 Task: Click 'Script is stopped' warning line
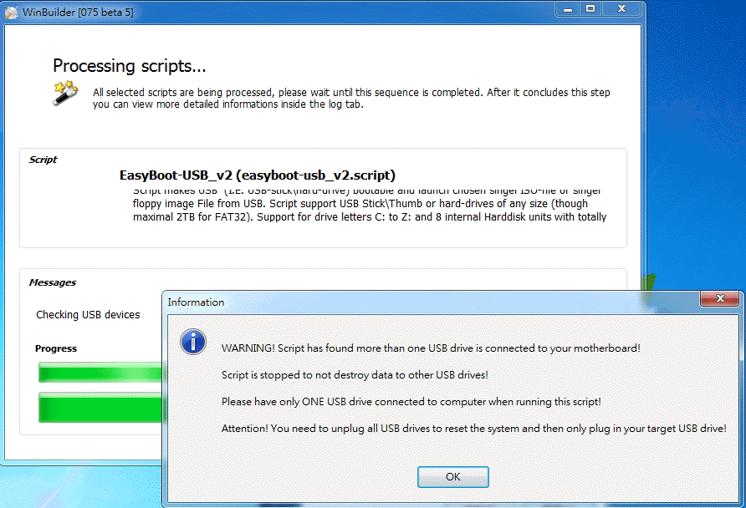coord(355,375)
